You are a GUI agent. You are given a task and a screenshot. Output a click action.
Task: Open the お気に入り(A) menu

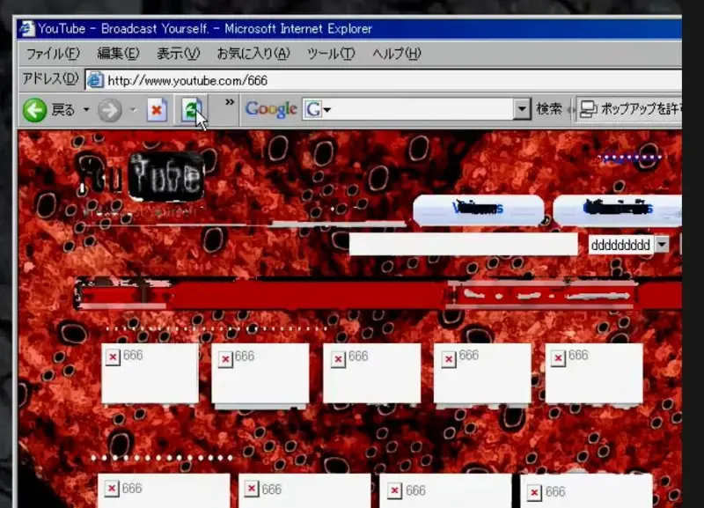(x=253, y=54)
